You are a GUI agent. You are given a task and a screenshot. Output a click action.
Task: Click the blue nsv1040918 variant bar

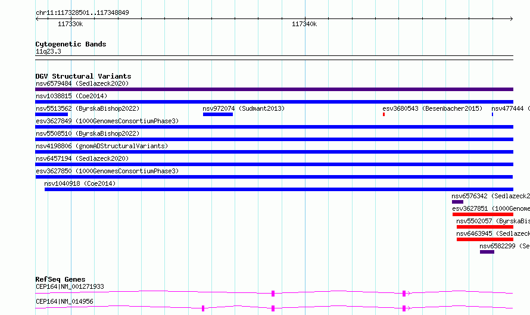[x=279, y=189]
